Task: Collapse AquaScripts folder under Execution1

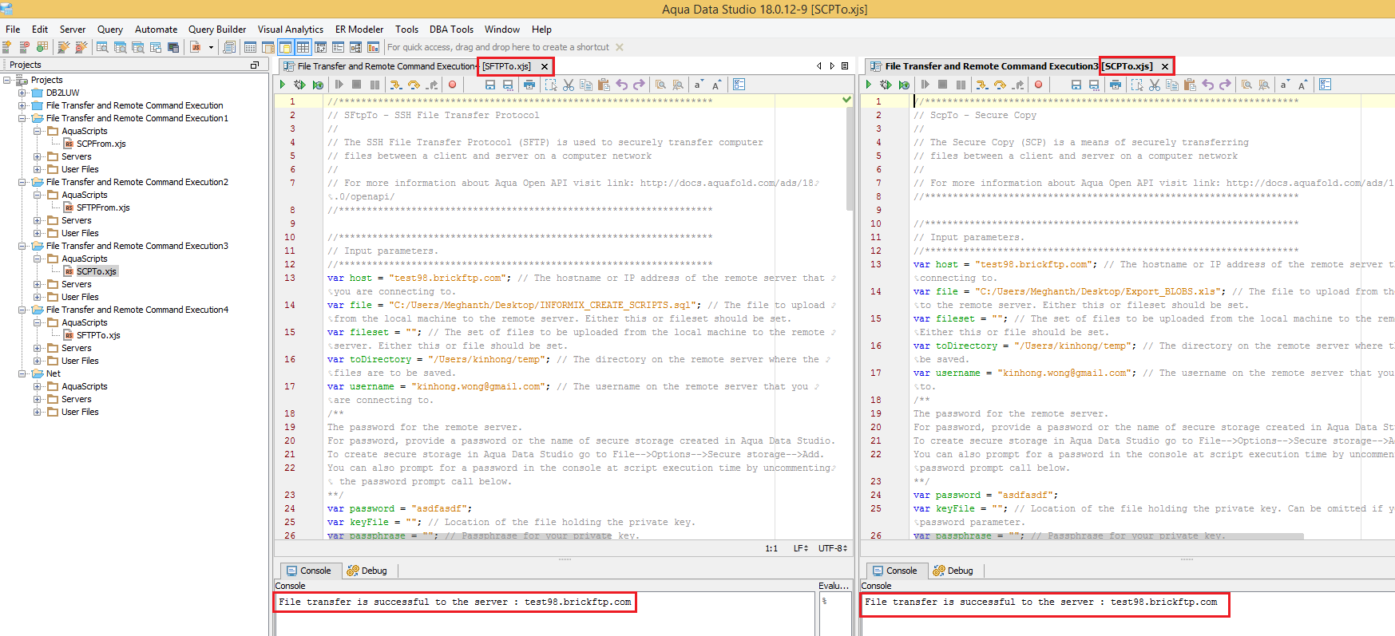Action: [x=38, y=131]
